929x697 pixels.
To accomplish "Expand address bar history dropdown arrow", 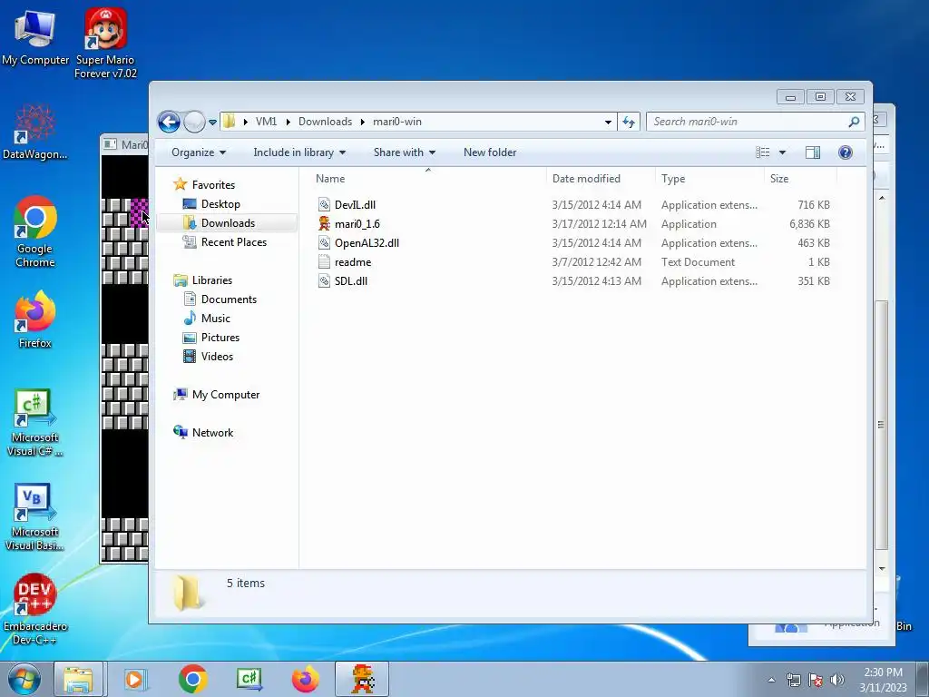I will [608, 123].
